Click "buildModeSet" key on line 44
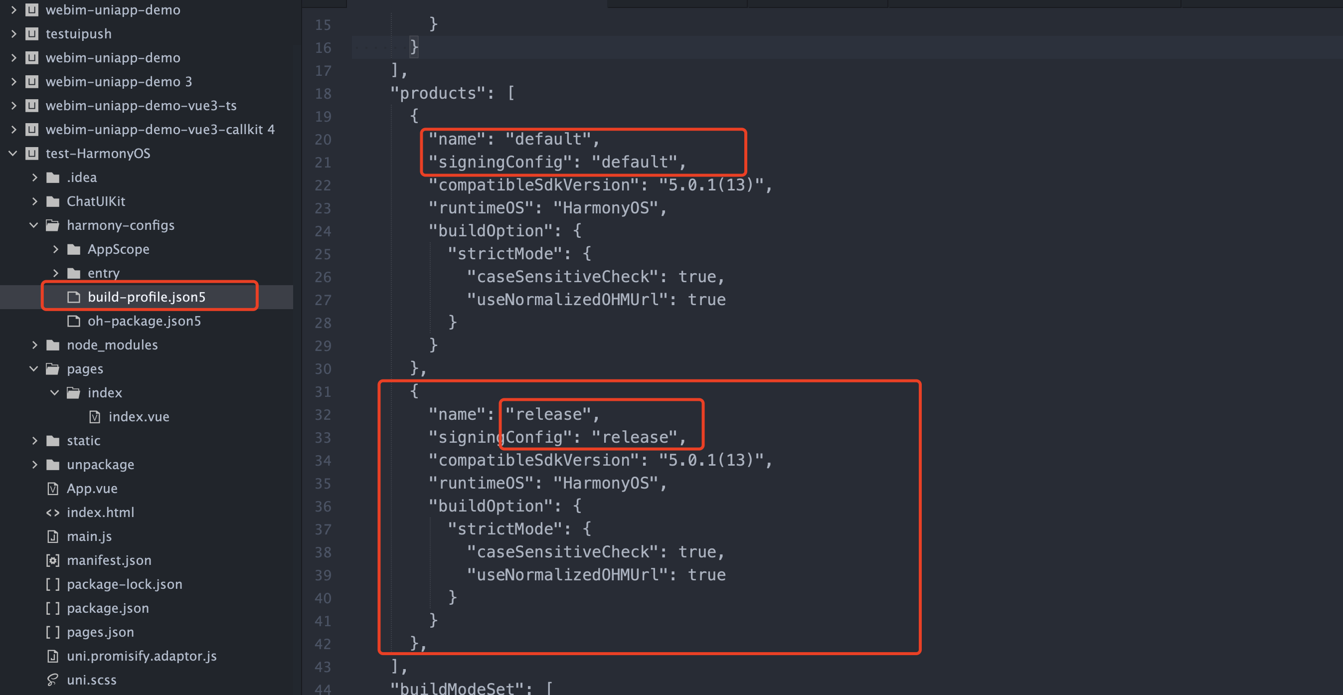Image resolution: width=1343 pixels, height=695 pixels. pos(457,688)
